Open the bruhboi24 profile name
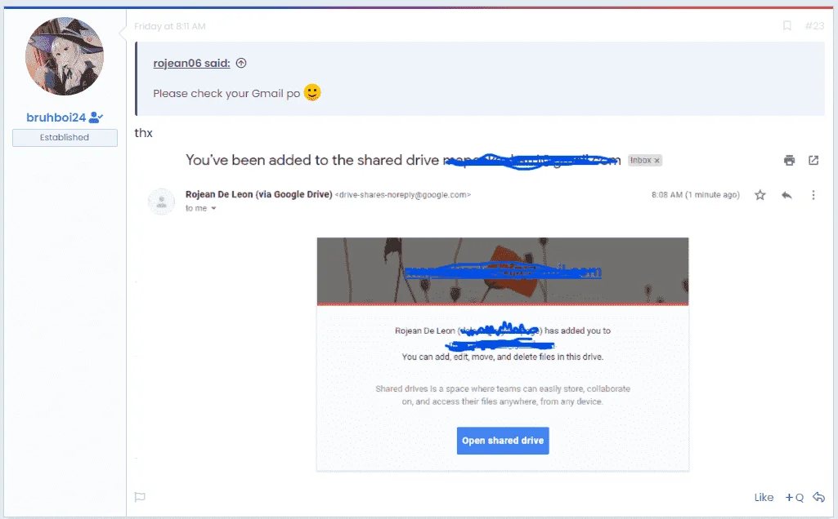The height and width of the screenshot is (519, 838). pos(56,118)
